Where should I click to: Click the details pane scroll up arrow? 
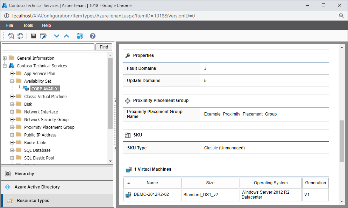click(x=342, y=47)
